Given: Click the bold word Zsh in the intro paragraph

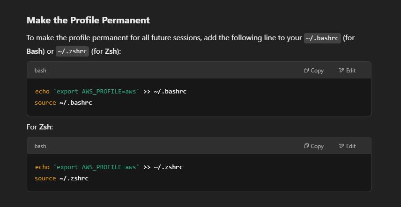Looking at the screenshot, I should point(111,51).
